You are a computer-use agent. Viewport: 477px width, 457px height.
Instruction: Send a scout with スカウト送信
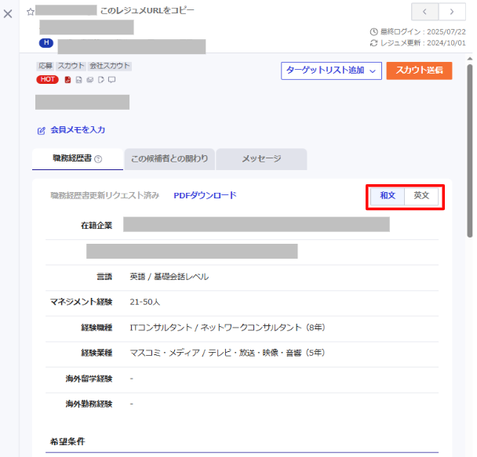tap(419, 71)
